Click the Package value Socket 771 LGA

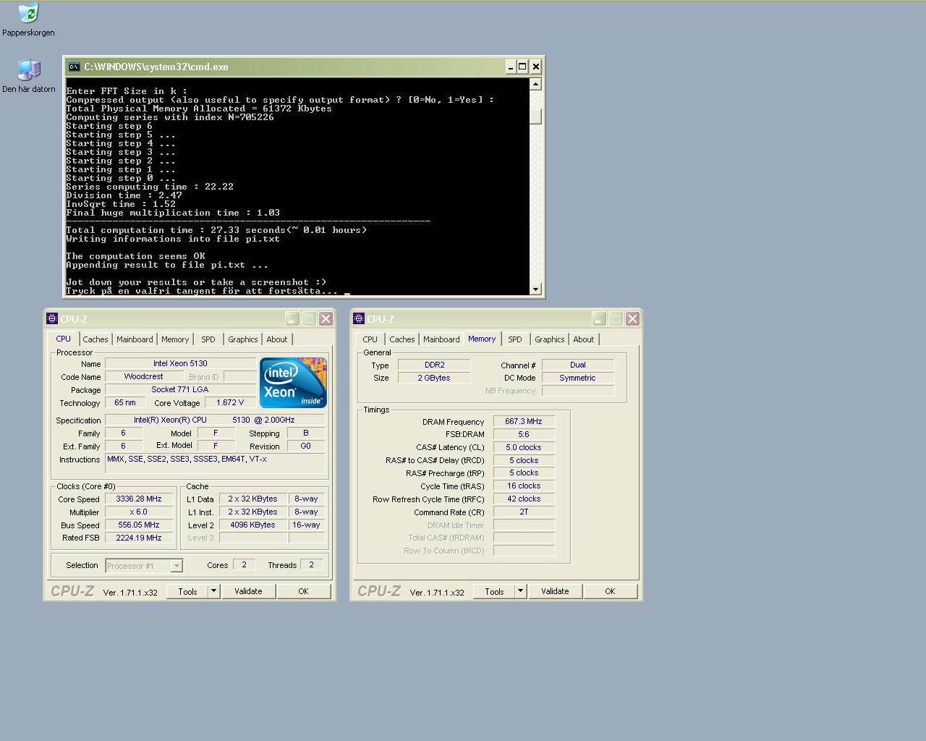click(180, 389)
